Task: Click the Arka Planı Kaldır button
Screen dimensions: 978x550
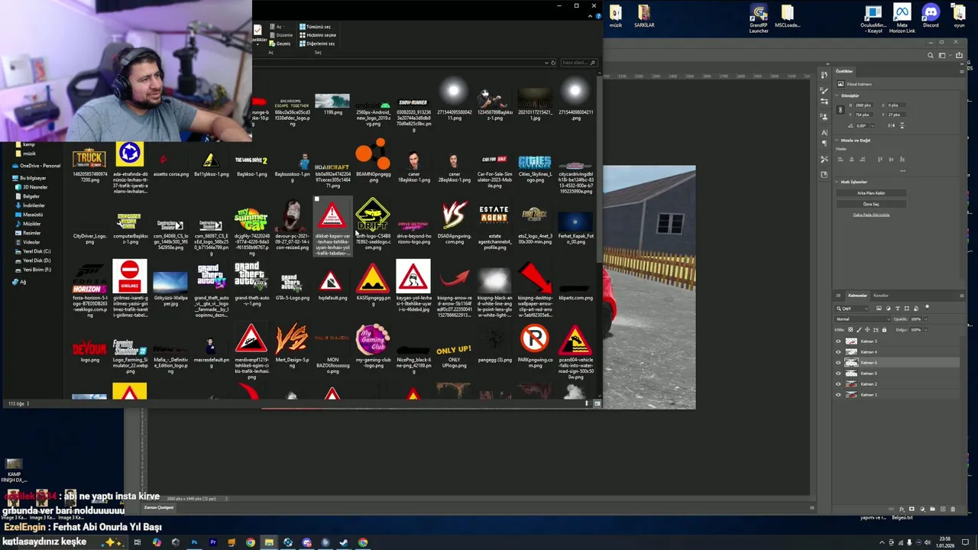Action: coord(871,192)
